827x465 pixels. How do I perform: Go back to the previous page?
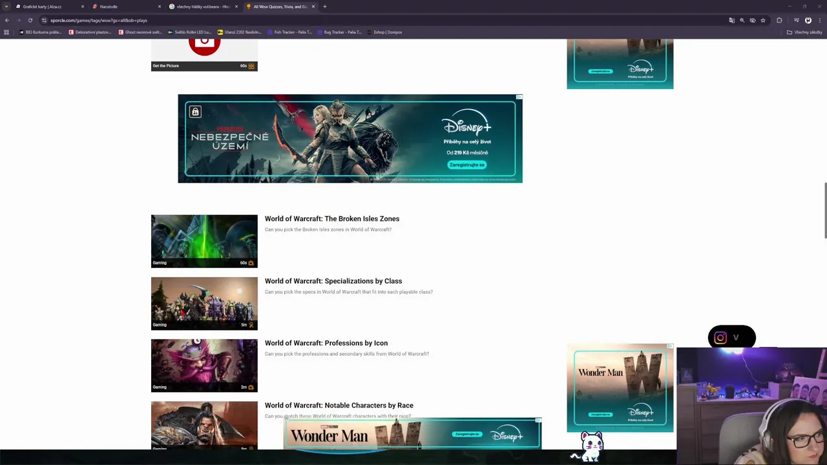point(7,20)
